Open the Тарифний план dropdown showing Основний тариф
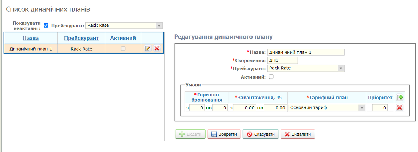 (x=362, y=108)
